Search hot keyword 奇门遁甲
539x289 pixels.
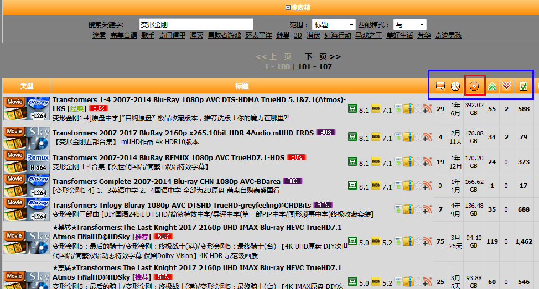coord(172,35)
